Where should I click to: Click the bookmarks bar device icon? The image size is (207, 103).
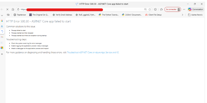[x=8, y=15]
